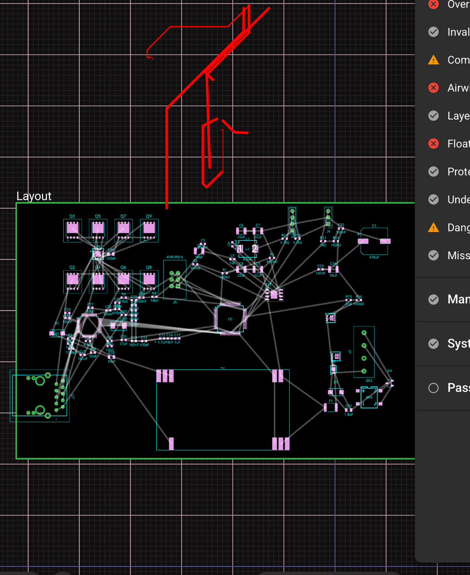Image resolution: width=470 pixels, height=575 pixels.
Task: Select the U2 microcontroller footprint
Action: tap(230, 319)
